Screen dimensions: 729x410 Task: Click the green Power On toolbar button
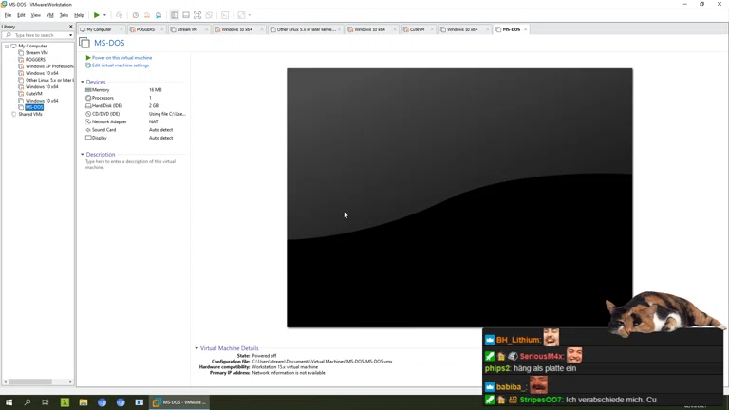[x=96, y=15]
